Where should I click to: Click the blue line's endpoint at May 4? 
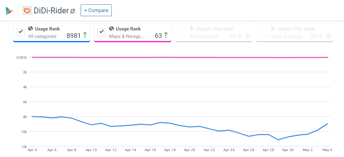[x=327, y=124]
